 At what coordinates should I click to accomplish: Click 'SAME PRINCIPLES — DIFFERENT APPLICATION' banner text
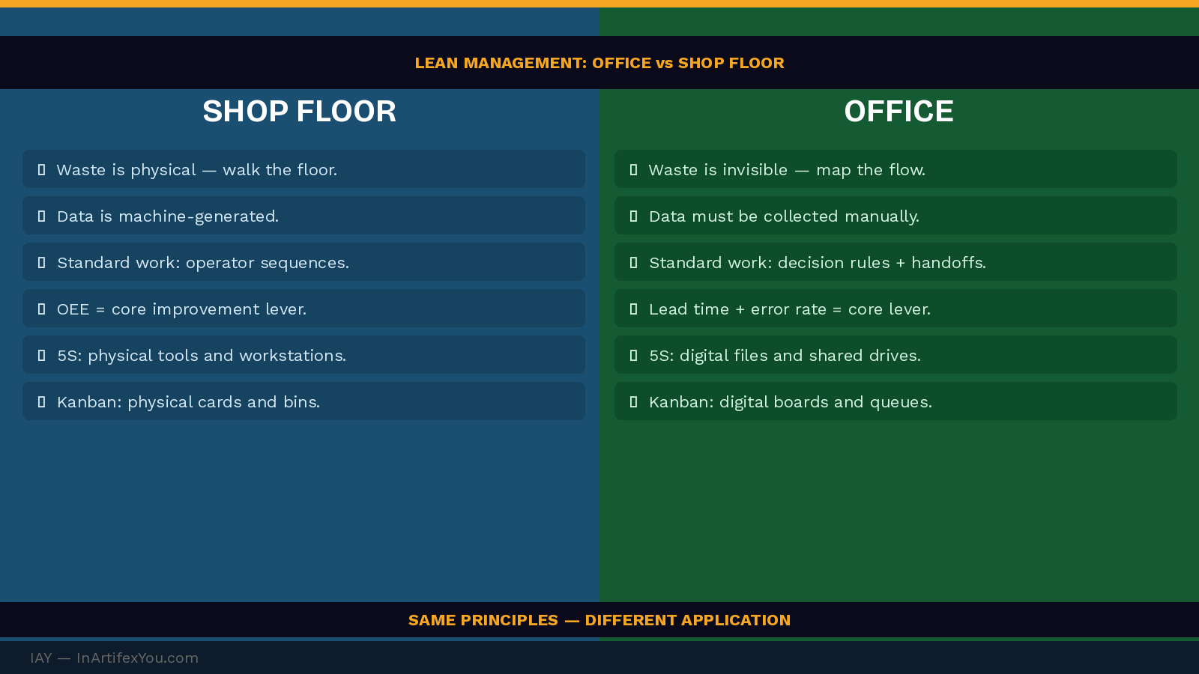[x=599, y=620]
